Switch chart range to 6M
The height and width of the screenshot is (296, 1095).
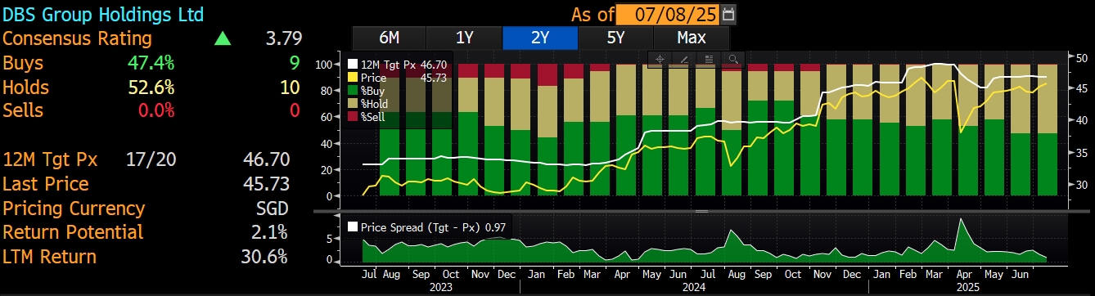390,38
